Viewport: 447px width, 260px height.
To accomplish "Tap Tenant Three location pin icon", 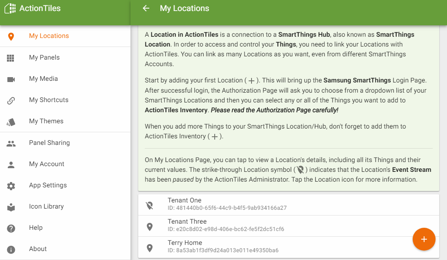I will click(150, 227).
